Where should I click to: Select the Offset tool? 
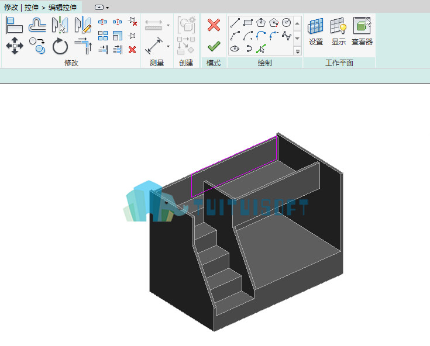[37, 25]
